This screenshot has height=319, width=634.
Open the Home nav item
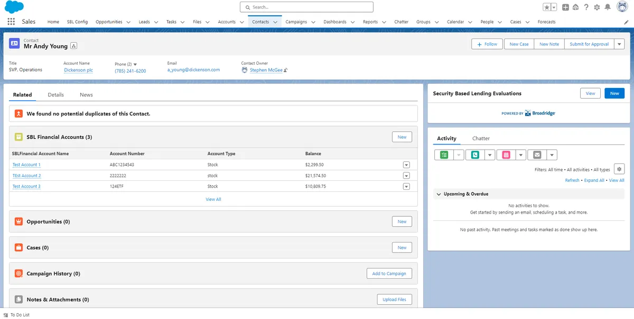(53, 22)
